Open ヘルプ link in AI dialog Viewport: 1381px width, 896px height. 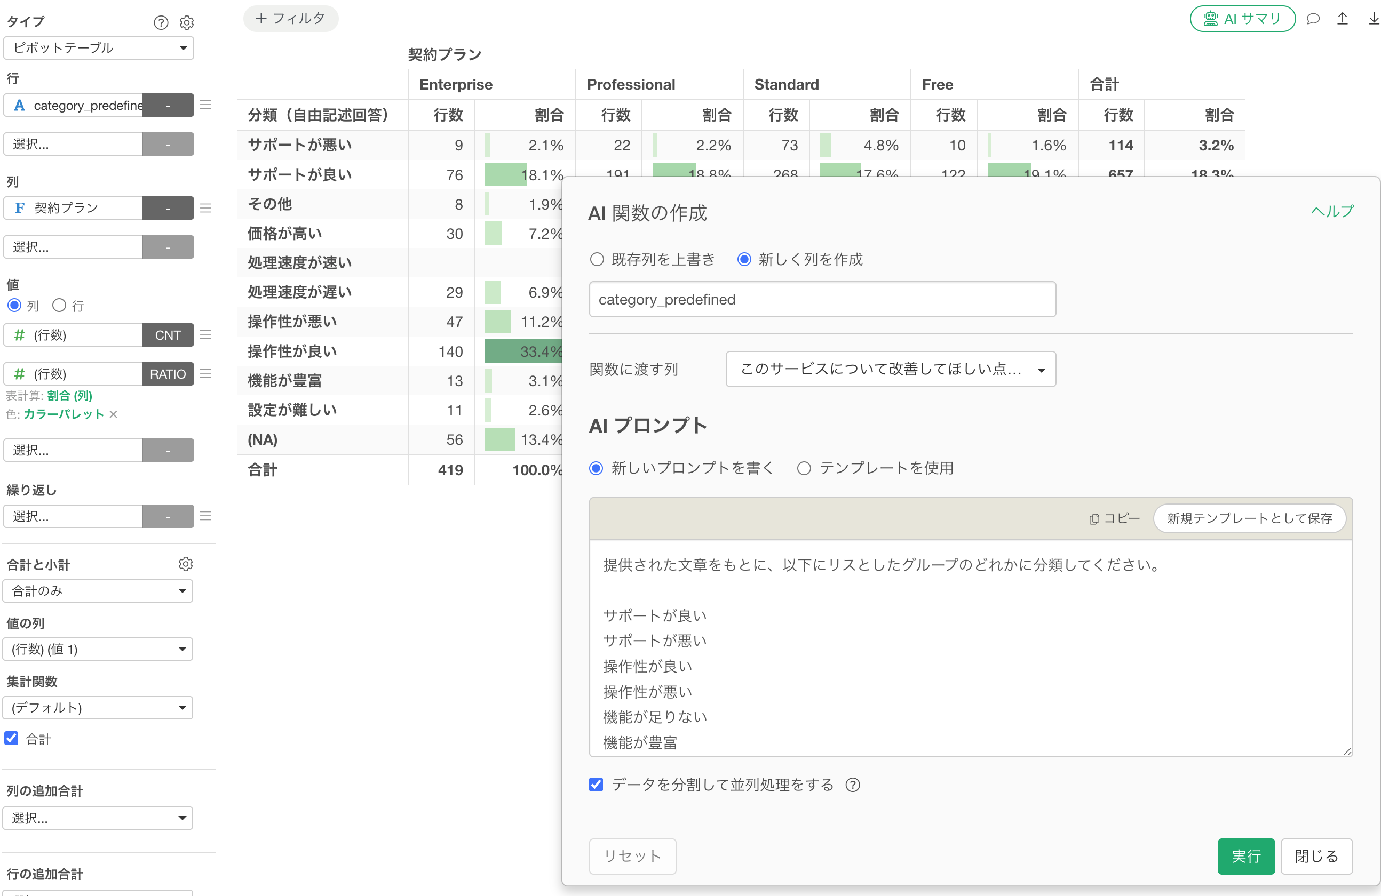1332,211
